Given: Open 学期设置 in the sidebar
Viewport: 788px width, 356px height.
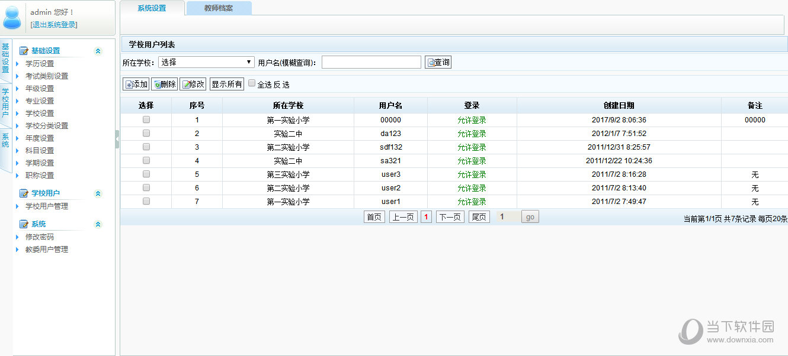Looking at the screenshot, I should pyautogui.click(x=40, y=163).
